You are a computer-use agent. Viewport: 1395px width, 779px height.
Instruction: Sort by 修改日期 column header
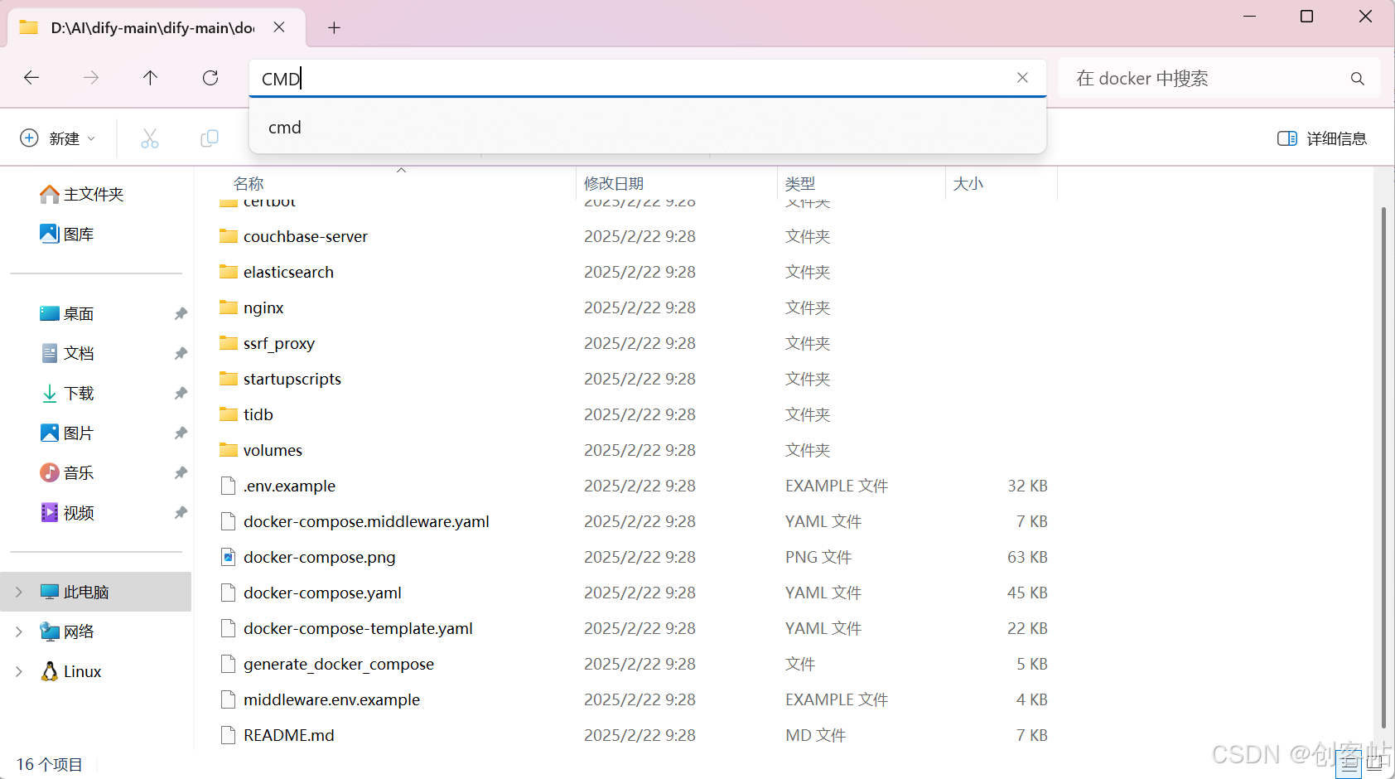[614, 183]
